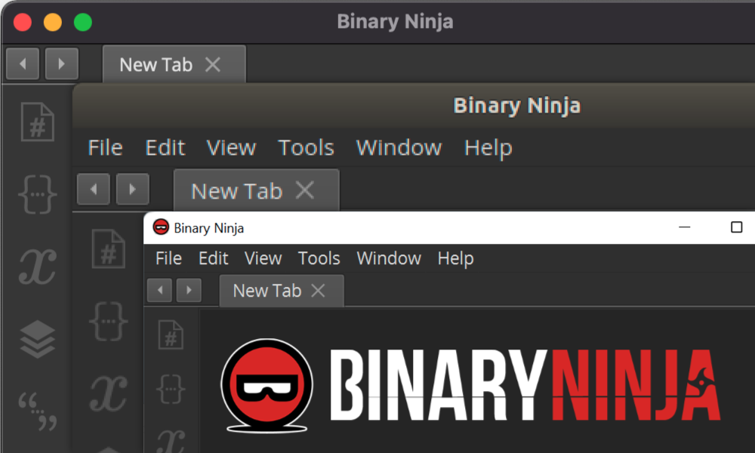This screenshot has width=755, height=453.
Task: Open Types braces icon in middle window sidebar
Action: coord(108,321)
